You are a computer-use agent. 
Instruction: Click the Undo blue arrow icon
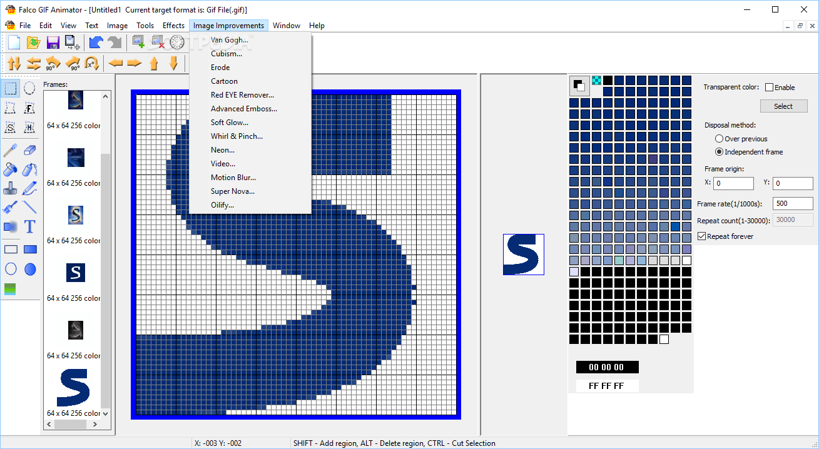click(95, 43)
